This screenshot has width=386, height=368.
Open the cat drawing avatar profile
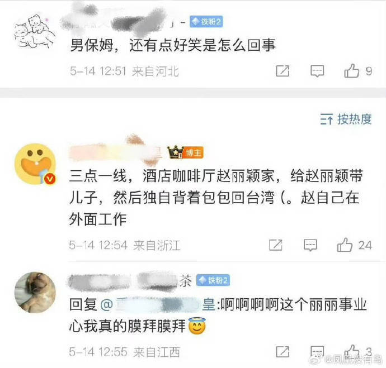(35, 31)
